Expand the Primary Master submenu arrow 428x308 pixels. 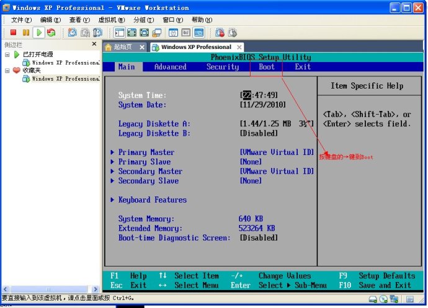point(112,152)
